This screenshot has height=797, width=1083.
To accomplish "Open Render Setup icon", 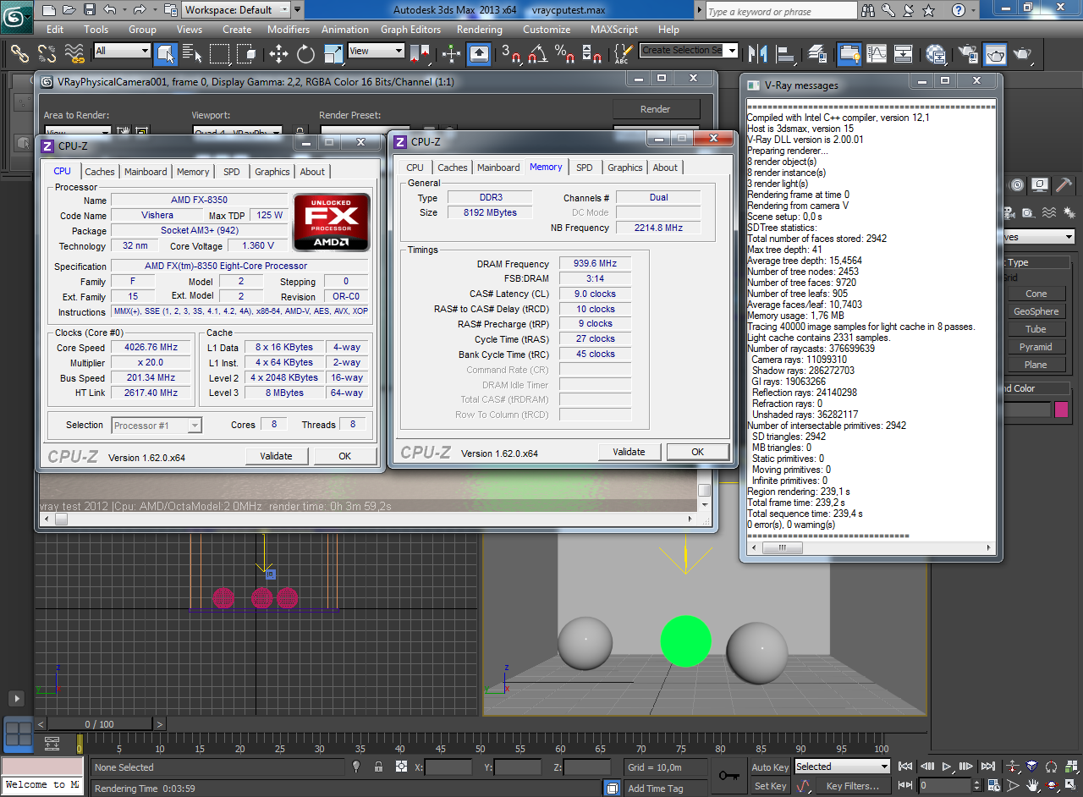I will tap(968, 53).
